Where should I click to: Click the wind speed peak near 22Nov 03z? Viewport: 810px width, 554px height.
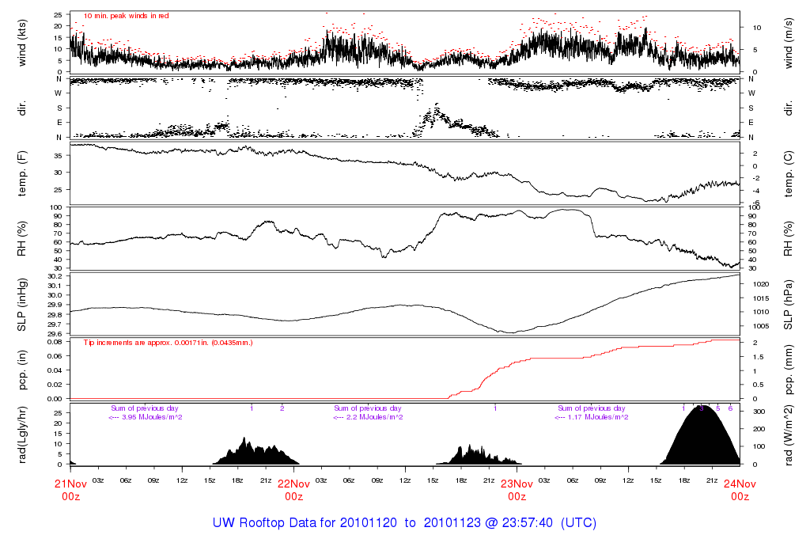click(x=327, y=32)
